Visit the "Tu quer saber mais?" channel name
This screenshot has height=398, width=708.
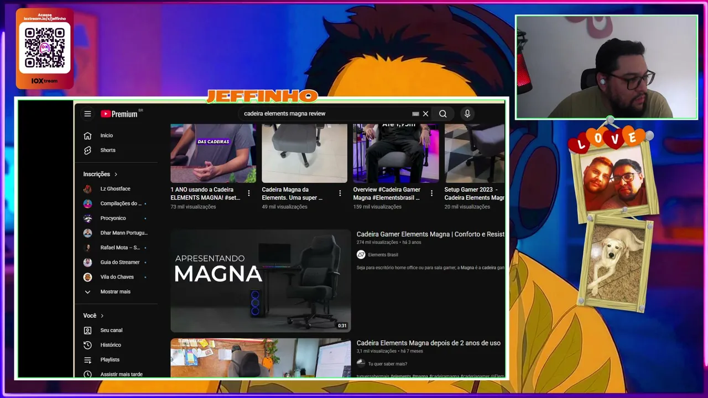click(x=387, y=364)
